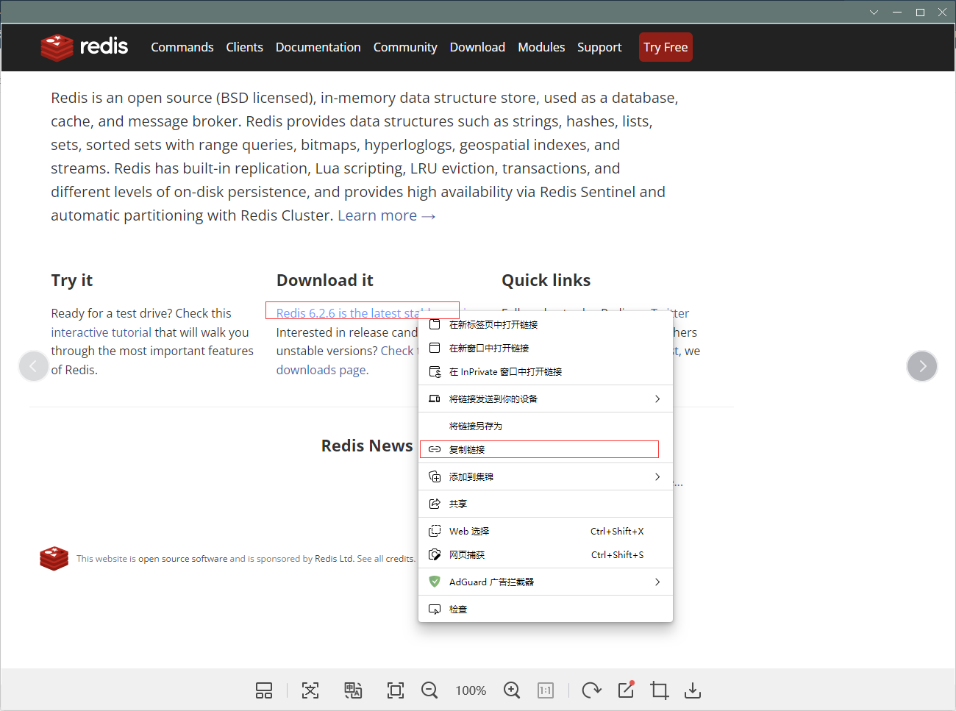Select the crop tool
Image resolution: width=956 pixels, height=711 pixels.
[660, 690]
